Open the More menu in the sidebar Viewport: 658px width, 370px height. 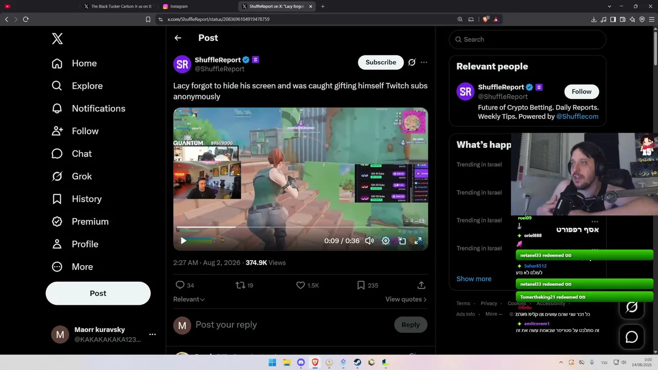(x=72, y=267)
